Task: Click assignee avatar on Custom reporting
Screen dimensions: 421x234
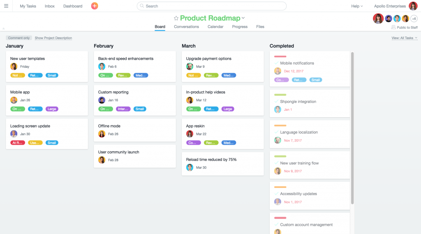Action: click(x=102, y=100)
